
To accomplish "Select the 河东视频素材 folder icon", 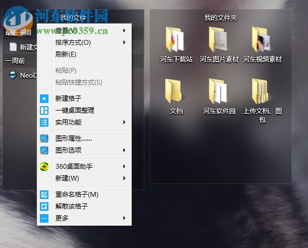I will click(x=261, y=39).
